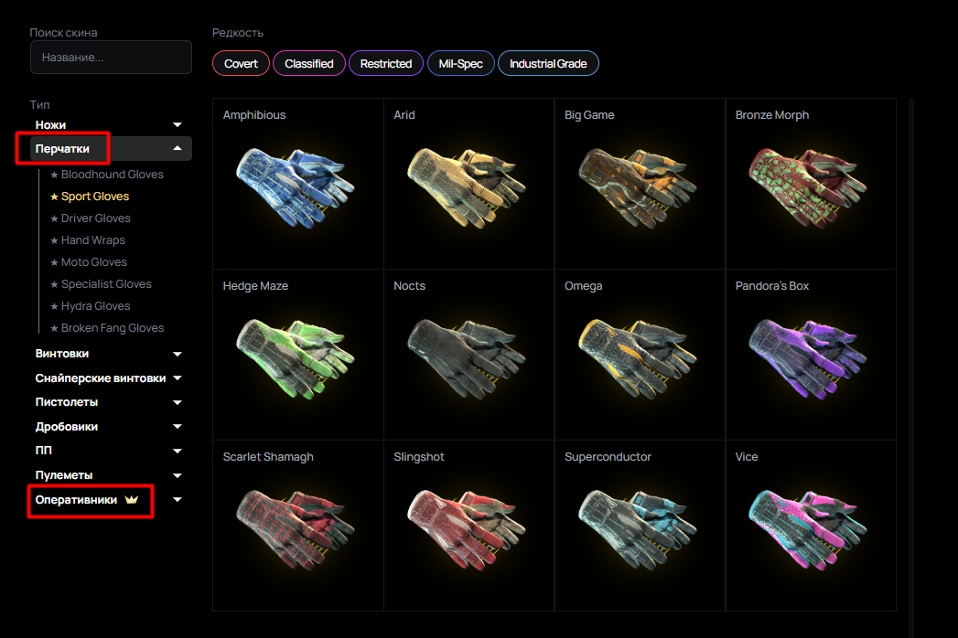Pick the Pandora's Box gloves skin

coord(811,355)
